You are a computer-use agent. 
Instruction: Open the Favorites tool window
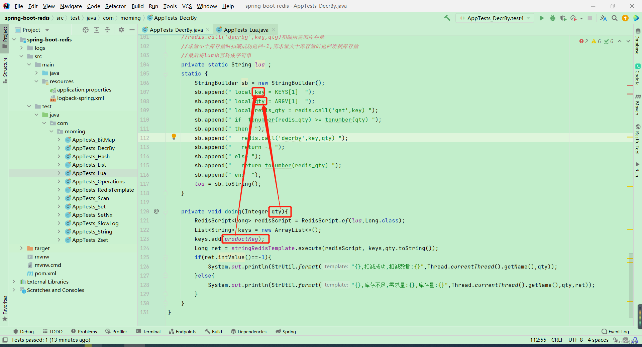coord(5,309)
